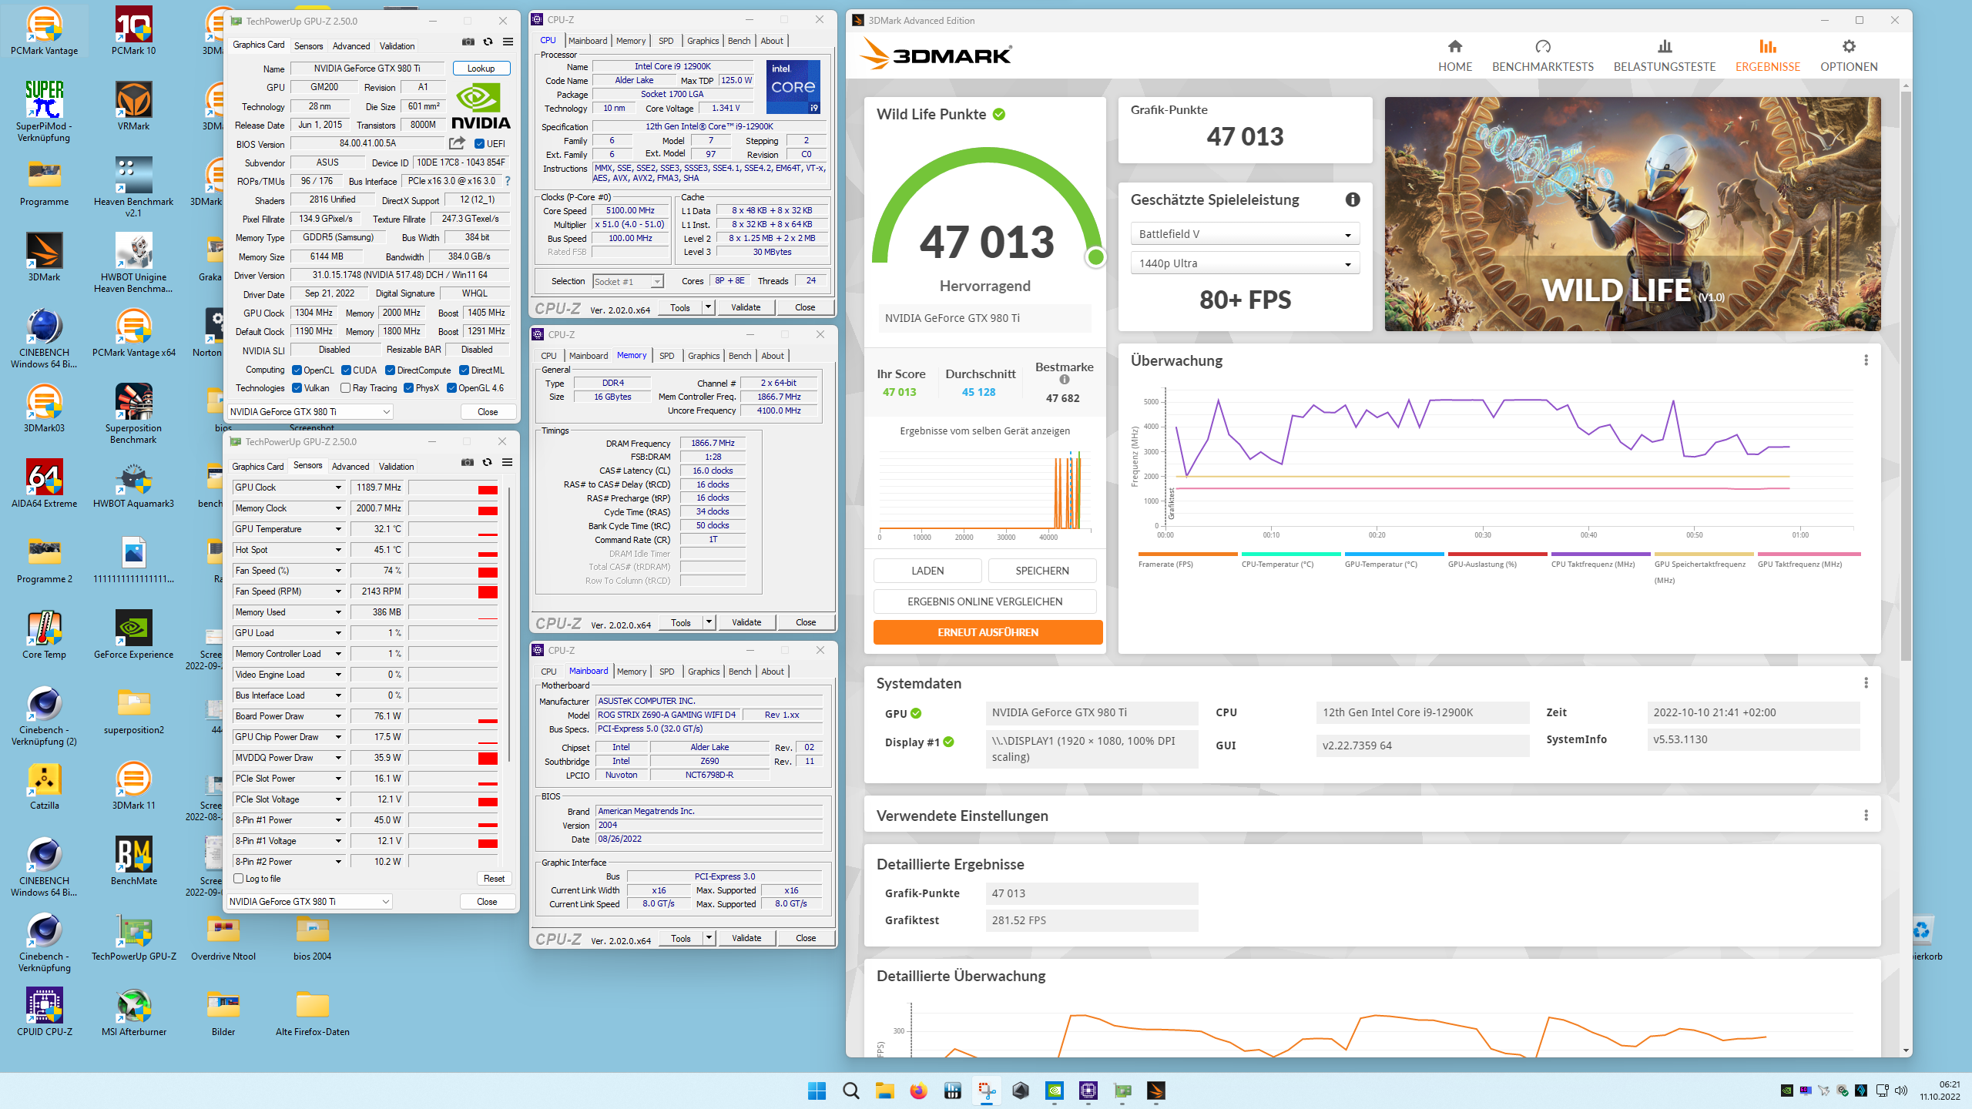Click the info icon next to Geschätzte Spieleleistung
Image resolution: width=1972 pixels, height=1109 pixels.
click(x=1352, y=200)
